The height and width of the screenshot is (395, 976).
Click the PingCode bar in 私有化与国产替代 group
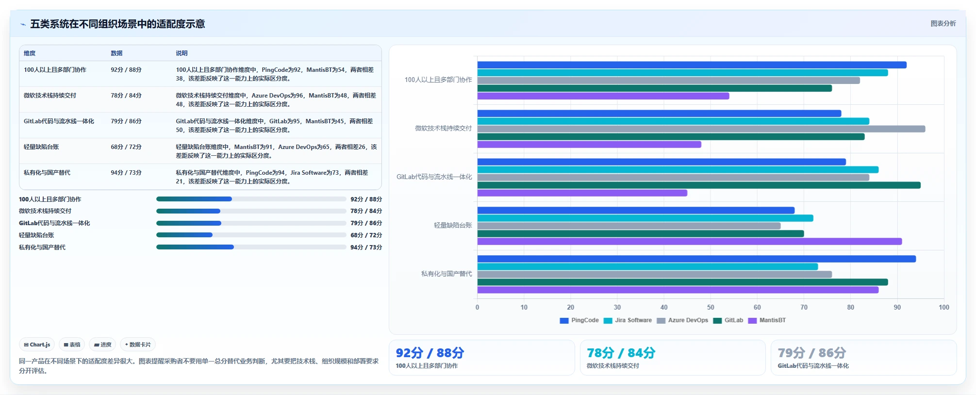point(696,259)
